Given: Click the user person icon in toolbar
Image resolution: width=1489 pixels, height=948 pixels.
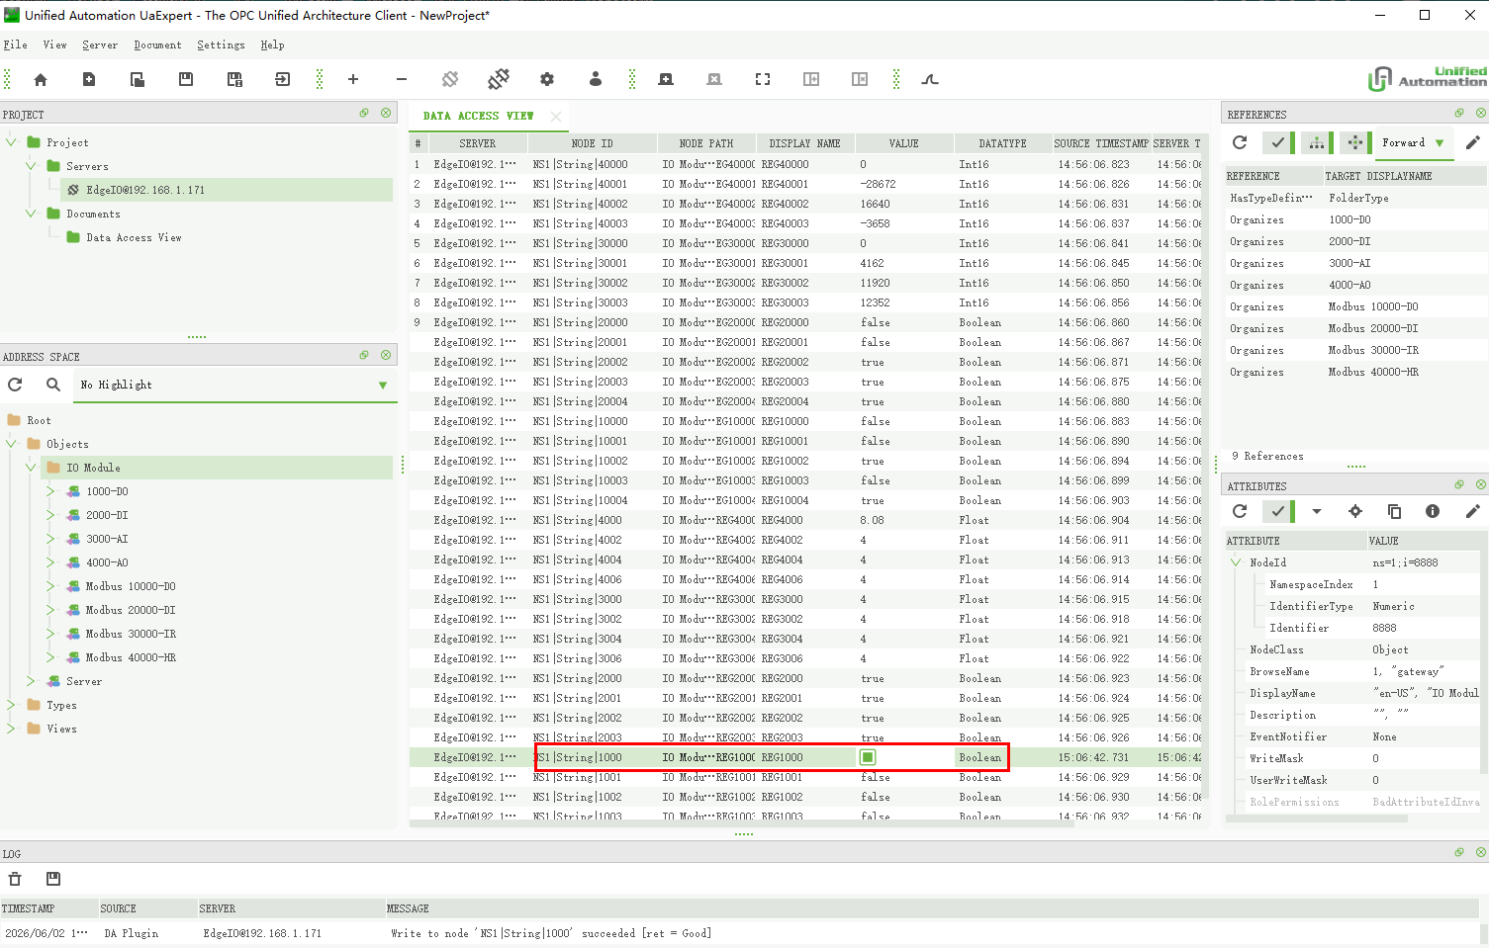Looking at the screenshot, I should (x=596, y=79).
